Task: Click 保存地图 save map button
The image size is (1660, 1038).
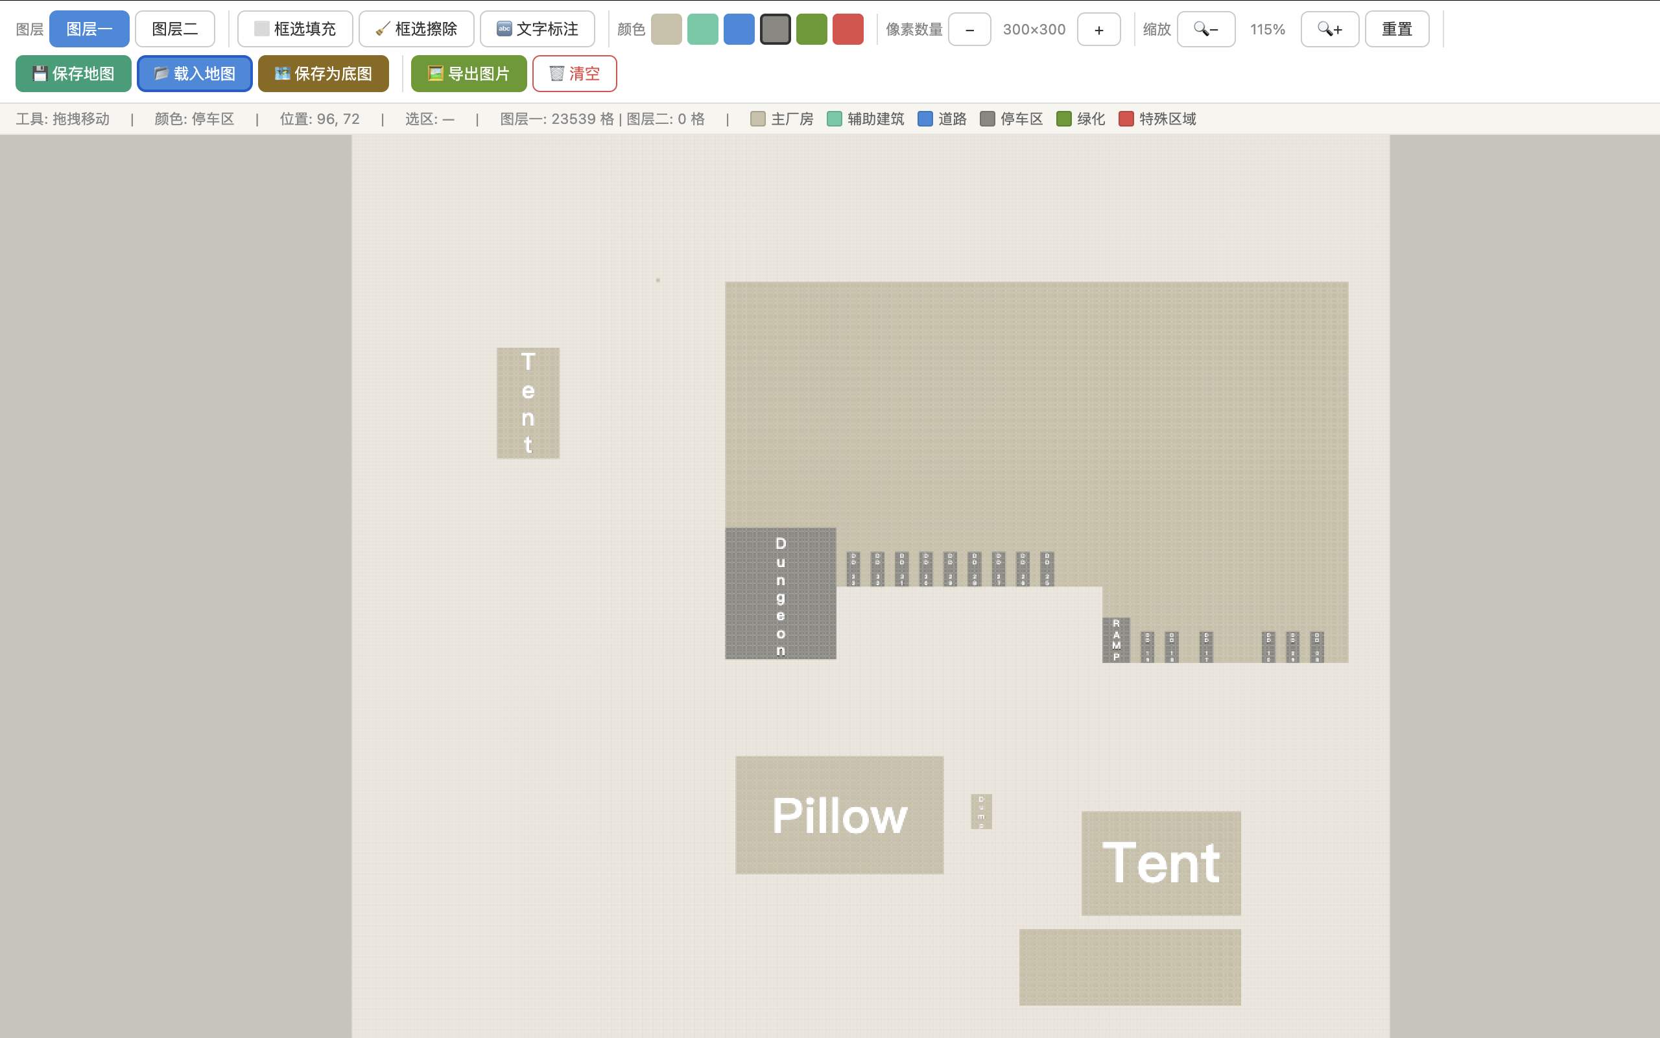Action: coord(73,73)
